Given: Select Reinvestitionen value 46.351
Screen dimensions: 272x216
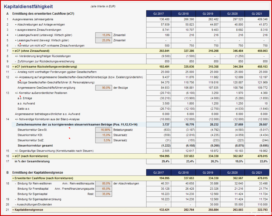Looking at the screenshot, I should [159, 183].
